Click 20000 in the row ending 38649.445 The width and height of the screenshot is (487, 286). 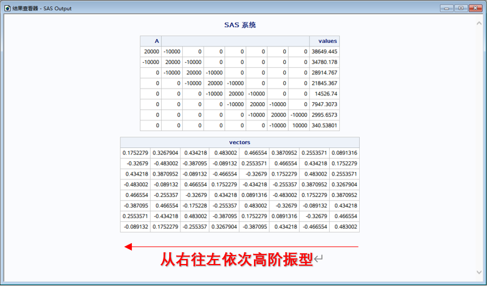pos(150,51)
